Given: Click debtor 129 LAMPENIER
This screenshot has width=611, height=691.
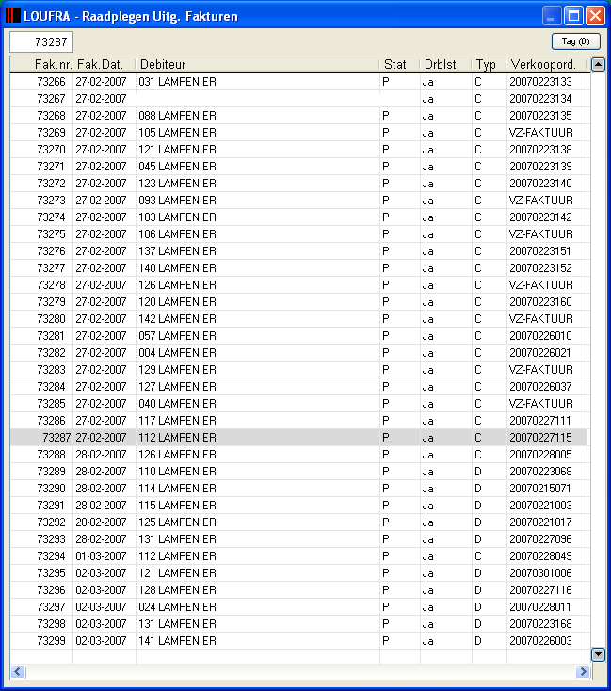Looking at the screenshot, I should [x=177, y=370].
